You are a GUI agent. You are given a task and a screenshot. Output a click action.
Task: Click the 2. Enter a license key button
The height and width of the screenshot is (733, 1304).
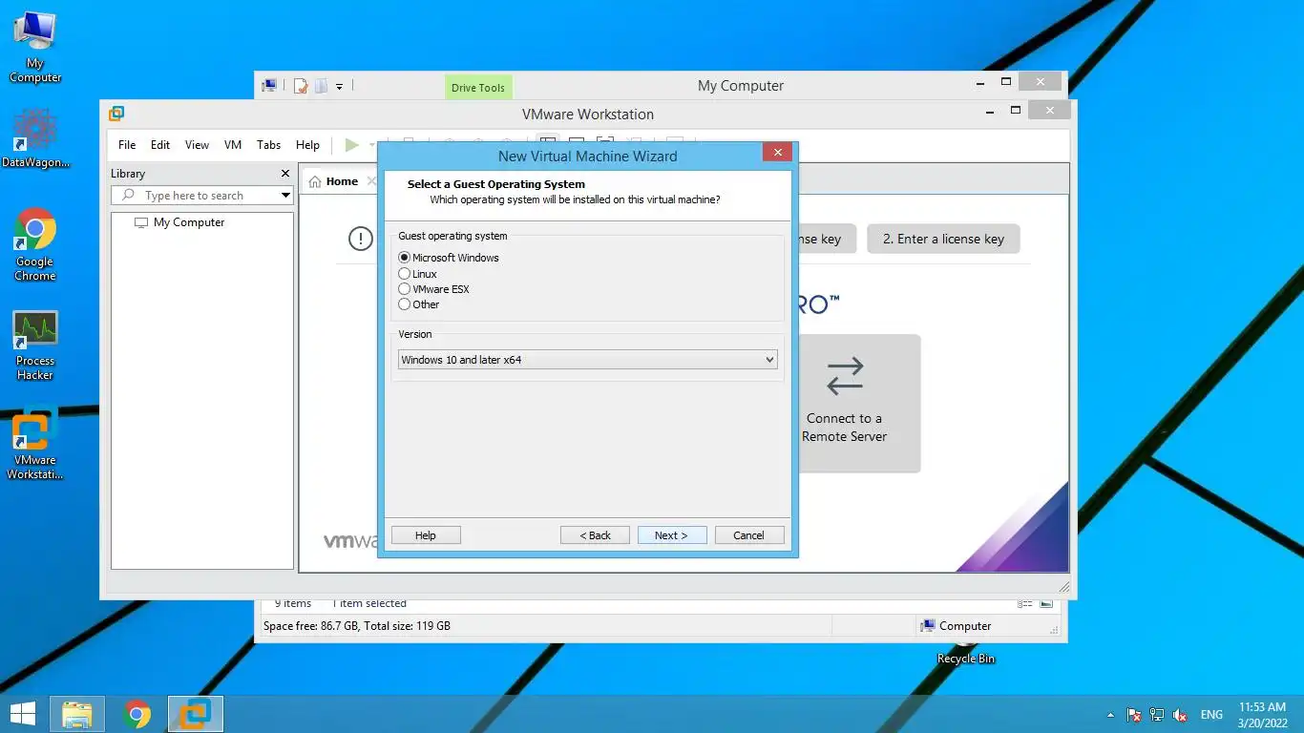(943, 239)
